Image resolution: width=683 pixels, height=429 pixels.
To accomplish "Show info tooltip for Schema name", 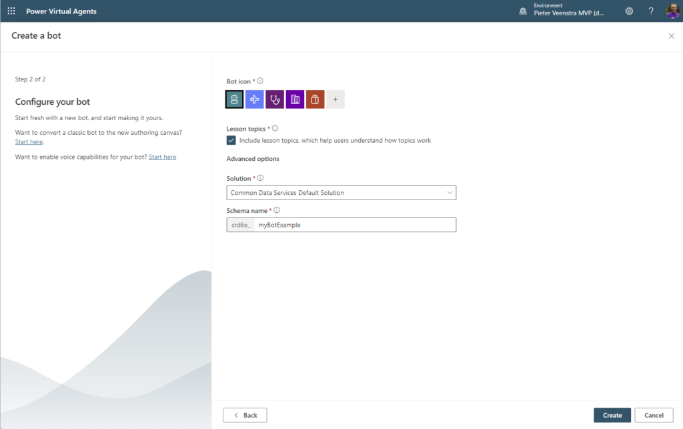I will click(x=277, y=210).
